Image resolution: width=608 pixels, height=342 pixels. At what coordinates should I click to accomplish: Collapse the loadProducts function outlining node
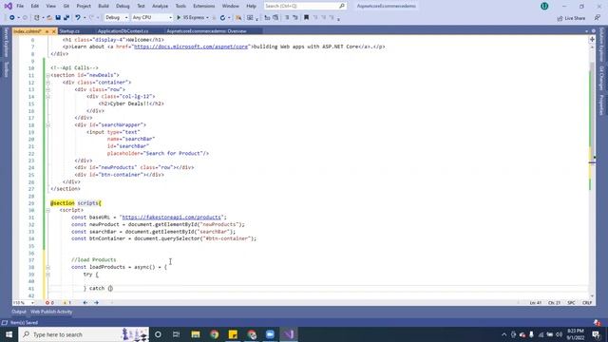point(47,267)
